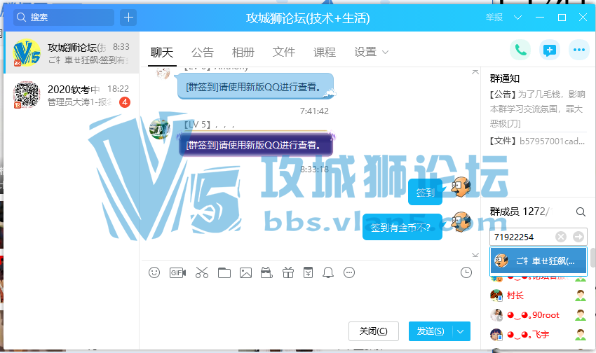Click the 关闭(C) button

pos(373,331)
